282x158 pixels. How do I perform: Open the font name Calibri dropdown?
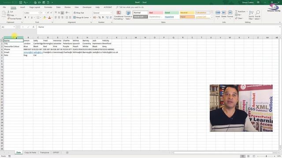39,13
